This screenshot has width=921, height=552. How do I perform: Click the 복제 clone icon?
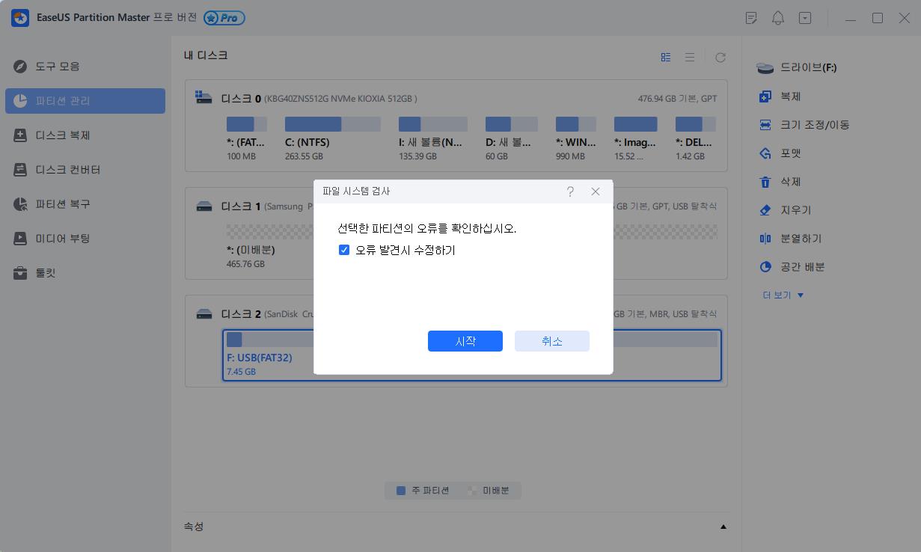tap(765, 96)
